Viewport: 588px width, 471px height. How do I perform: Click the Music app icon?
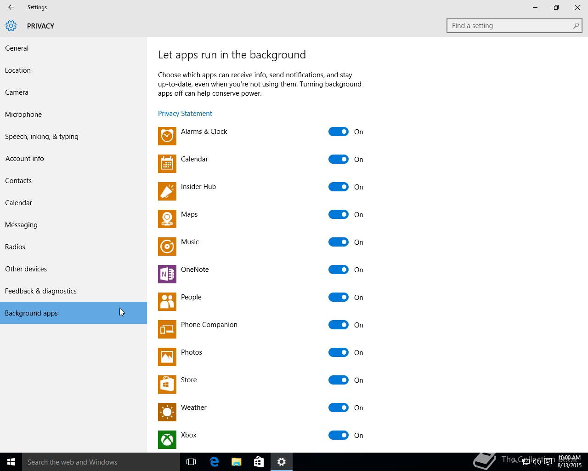(x=167, y=247)
